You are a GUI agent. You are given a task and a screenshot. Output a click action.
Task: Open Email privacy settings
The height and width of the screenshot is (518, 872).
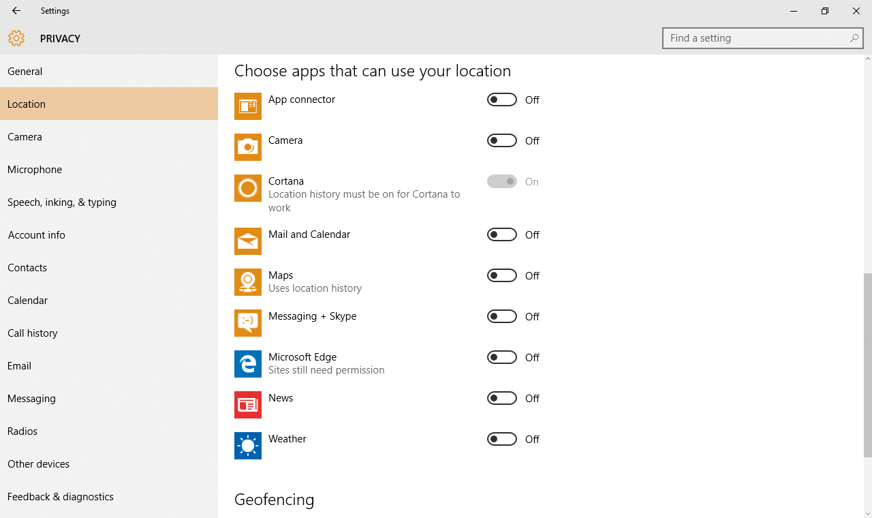coord(109,365)
